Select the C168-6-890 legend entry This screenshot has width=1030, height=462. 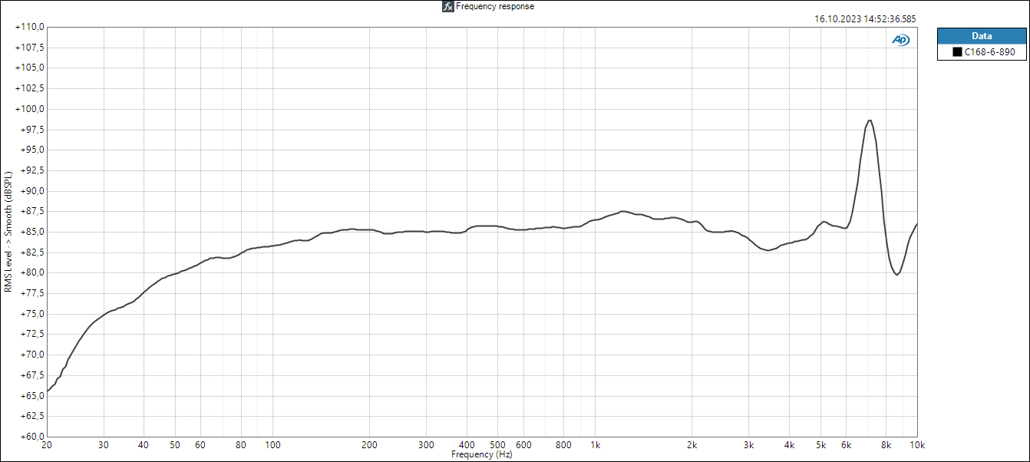tap(982, 52)
